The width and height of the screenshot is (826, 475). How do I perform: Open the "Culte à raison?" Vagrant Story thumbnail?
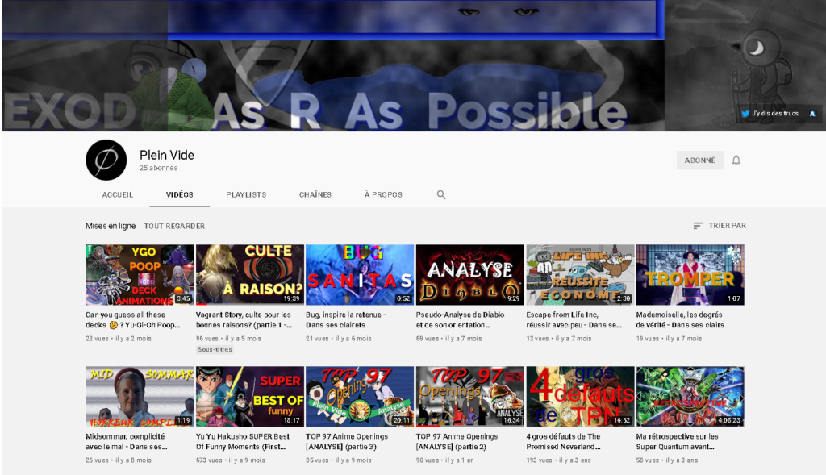(x=250, y=275)
